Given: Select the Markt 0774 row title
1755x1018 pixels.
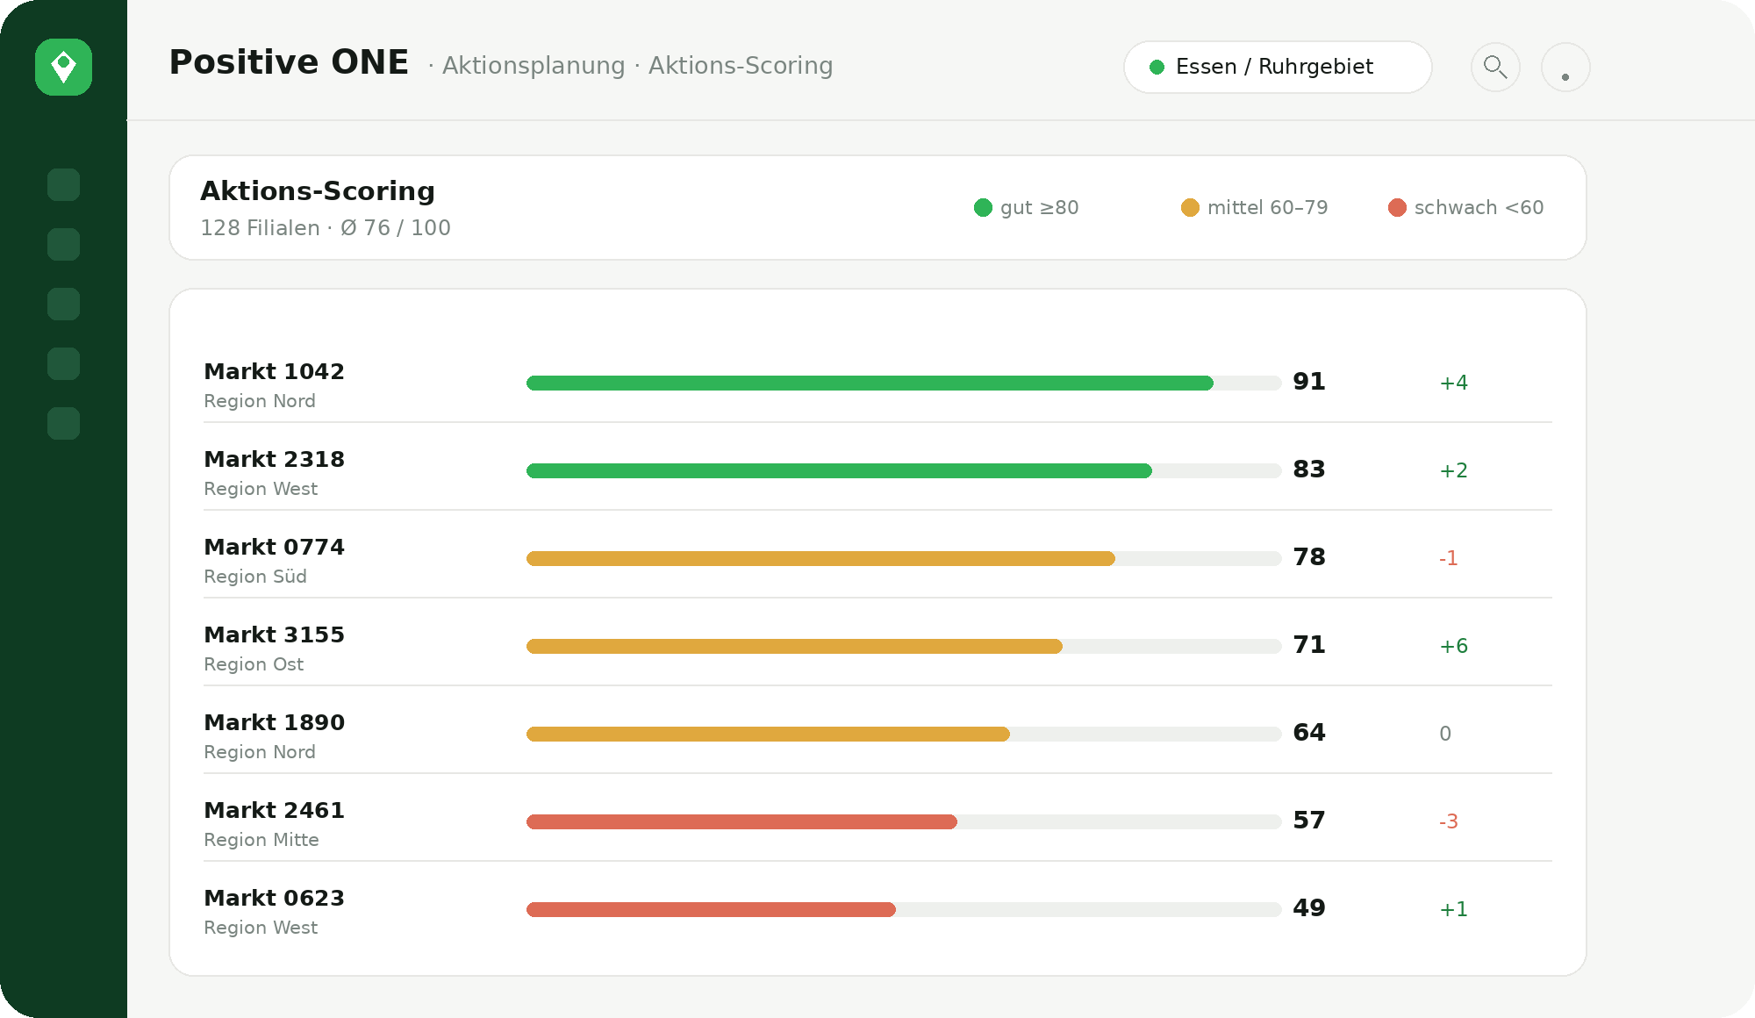Looking at the screenshot, I should pyautogui.click(x=274, y=547).
